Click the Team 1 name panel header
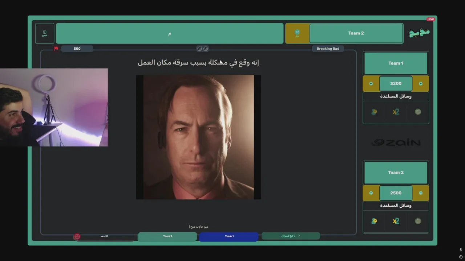 point(396,63)
